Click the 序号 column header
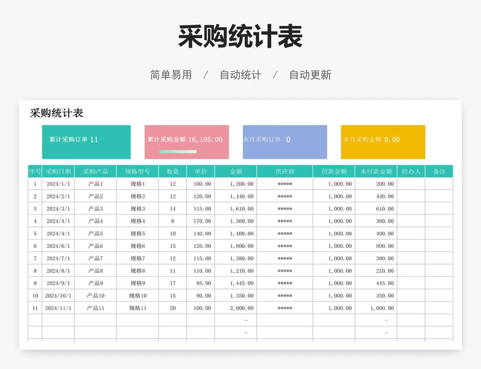The height and width of the screenshot is (369, 481). click(x=35, y=172)
